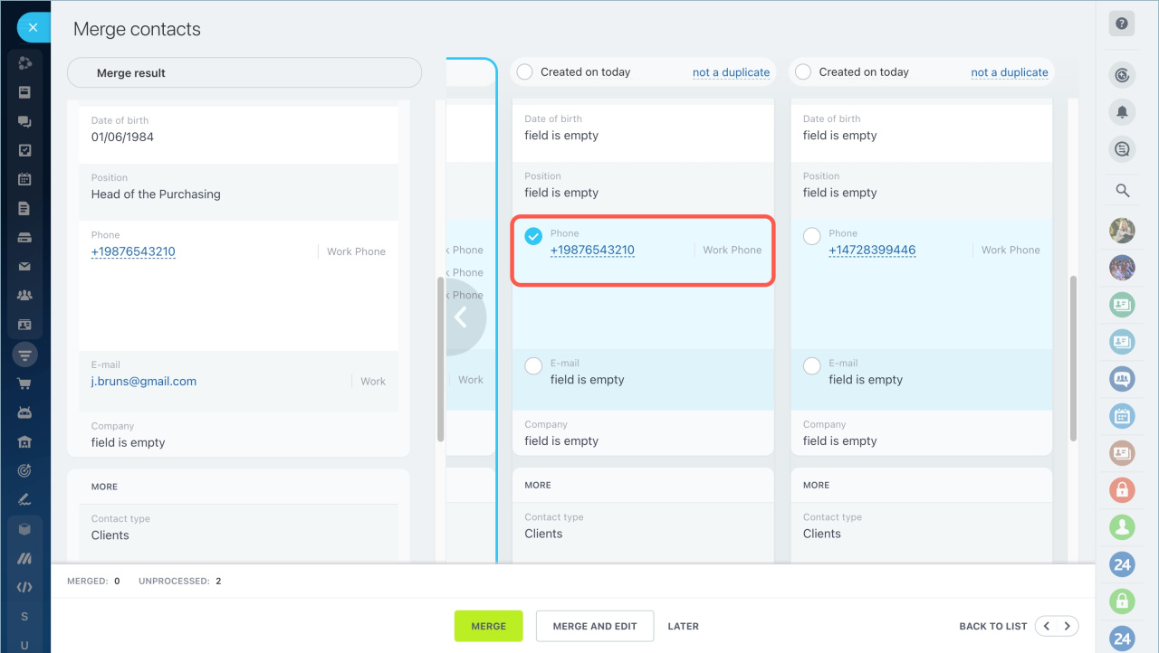Click LATER to postpone merging
1159x653 pixels.
[683, 626]
